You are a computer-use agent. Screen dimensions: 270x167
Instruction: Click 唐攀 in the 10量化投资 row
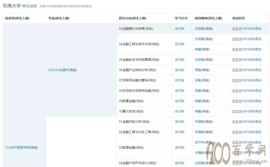198,111
